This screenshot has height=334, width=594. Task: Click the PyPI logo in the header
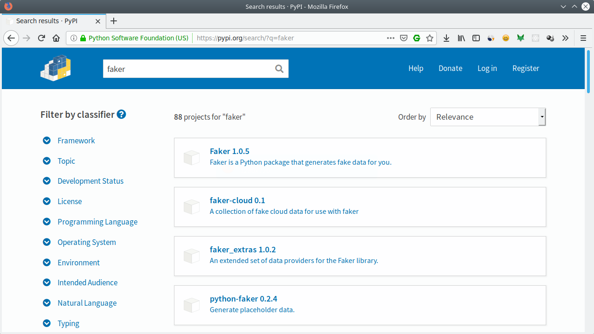[56, 68]
